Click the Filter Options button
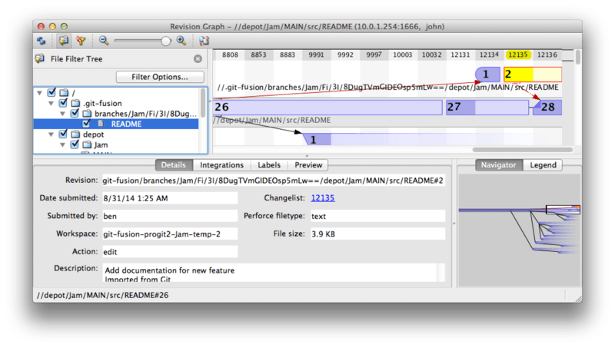This screenshot has width=615, height=348. click(x=160, y=77)
